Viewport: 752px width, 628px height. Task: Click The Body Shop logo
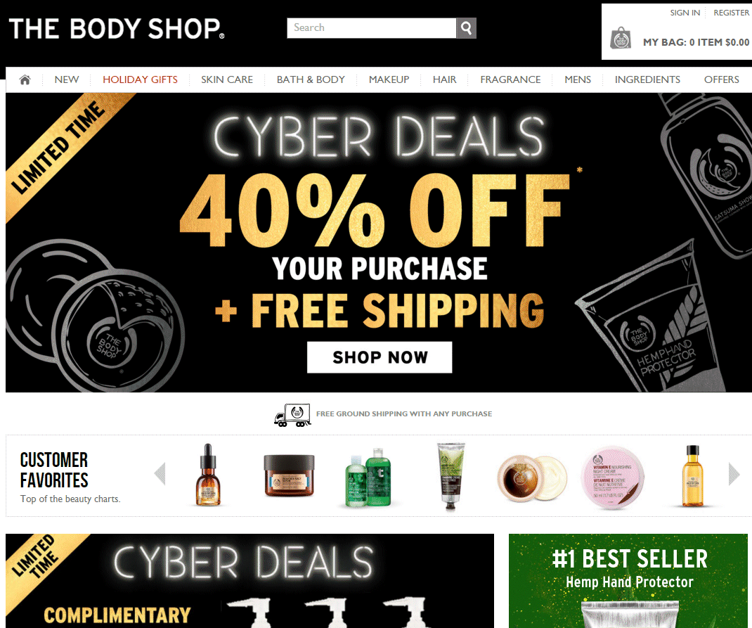[x=117, y=29]
